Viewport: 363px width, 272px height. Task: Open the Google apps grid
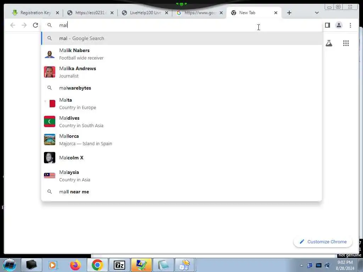[x=346, y=43]
